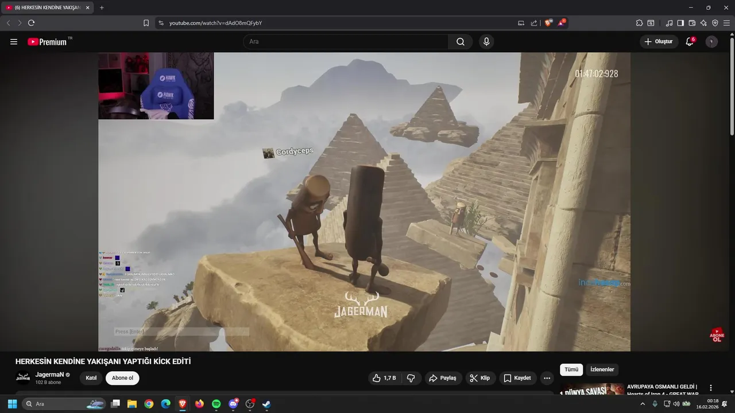This screenshot has height=413, width=735.
Task: Reload the page with browser refresh
Action: point(31,23)
